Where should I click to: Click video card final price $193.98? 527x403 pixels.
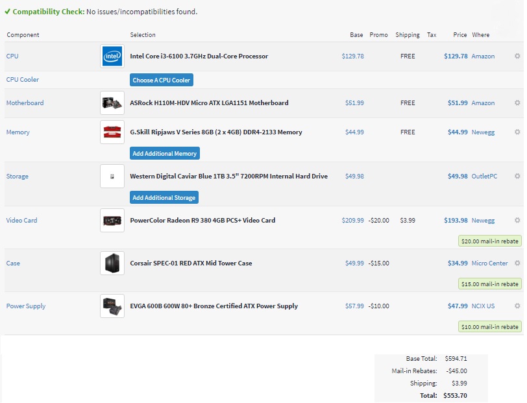pyautogui.click(x=456, y=220)
